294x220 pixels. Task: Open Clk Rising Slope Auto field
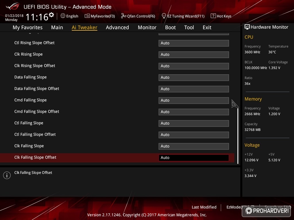pyautogui.click(x=194, y=54)
